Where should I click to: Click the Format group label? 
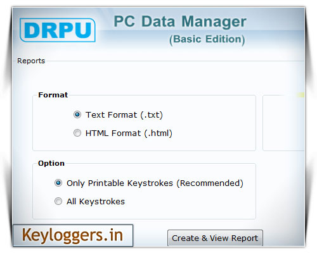[53, 95]
